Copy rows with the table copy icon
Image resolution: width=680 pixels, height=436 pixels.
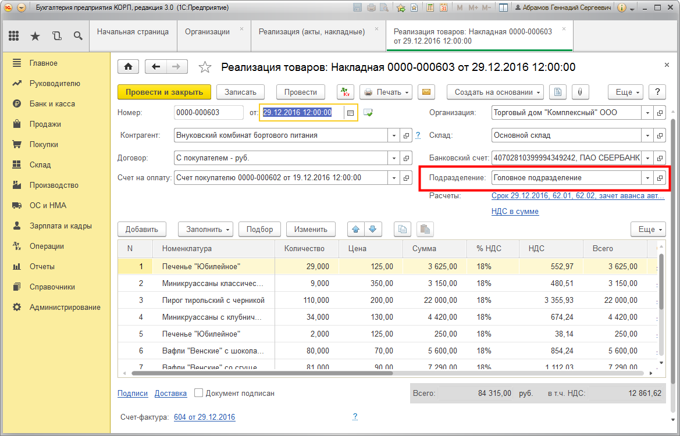403,229
